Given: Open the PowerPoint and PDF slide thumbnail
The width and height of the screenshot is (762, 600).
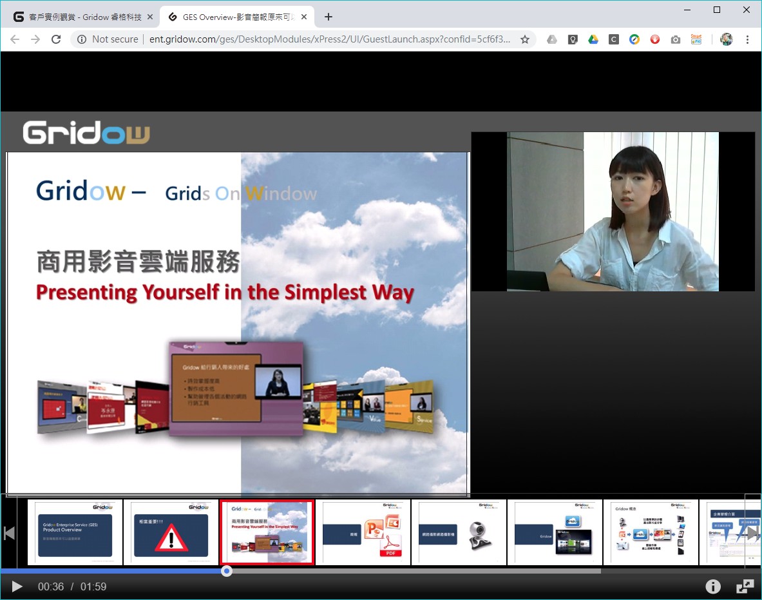Looking at the screenshot, I should [363, 532].
